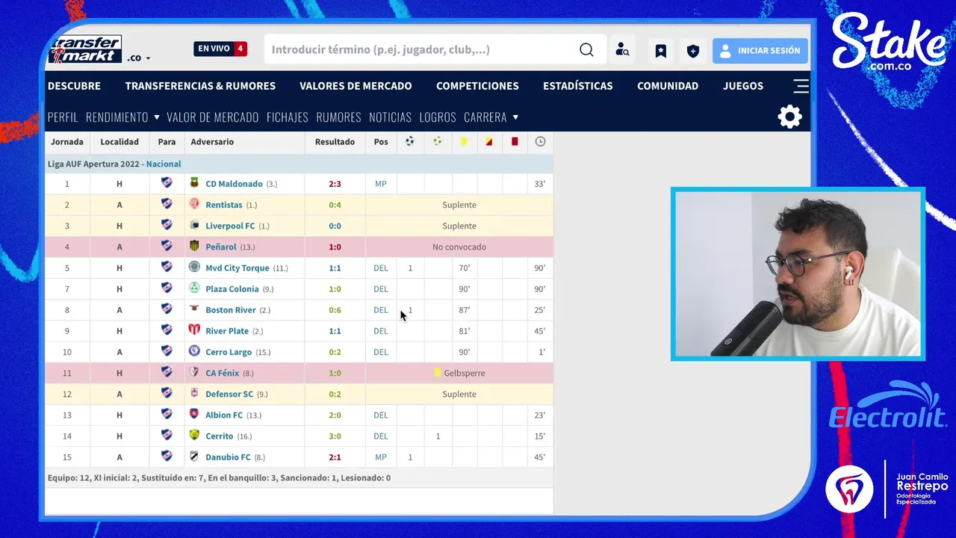Open the person search icon

pos(622,50)
